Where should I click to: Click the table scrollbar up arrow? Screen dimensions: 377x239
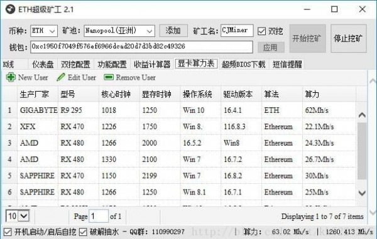[362, 115]
